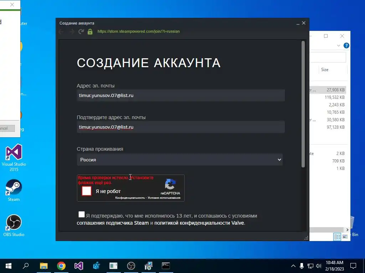
Task: Click the back arrow in Steam browser
Action: [x=61, y=32]
